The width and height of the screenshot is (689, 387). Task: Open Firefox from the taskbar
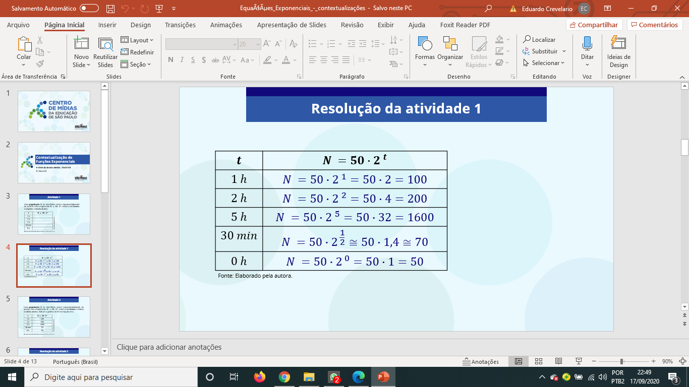(260, 377)
